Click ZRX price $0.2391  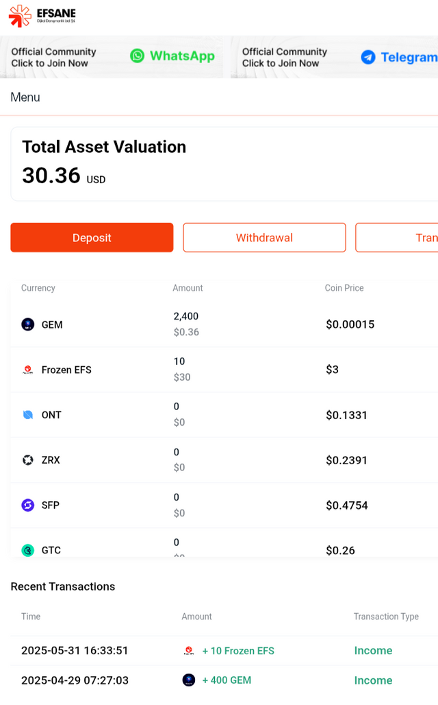point(346,460)
